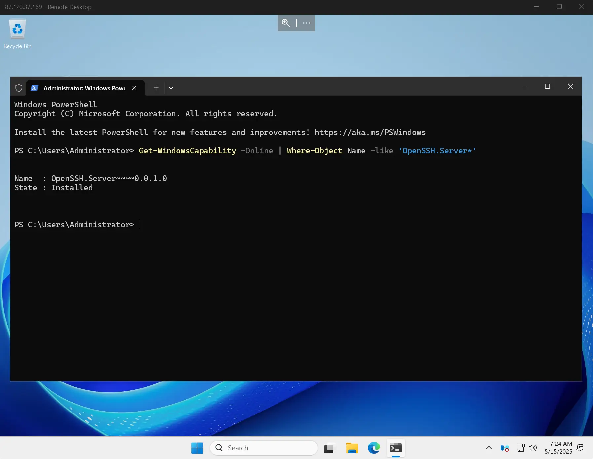Screen dimensions: 593x459
Task: Click the Terminal icon in the taskbar
Action: tap(396, 448)
